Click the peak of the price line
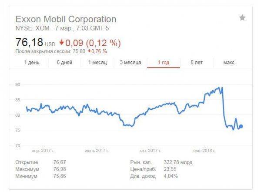The image size is (261, 192). tap(222, 88)
